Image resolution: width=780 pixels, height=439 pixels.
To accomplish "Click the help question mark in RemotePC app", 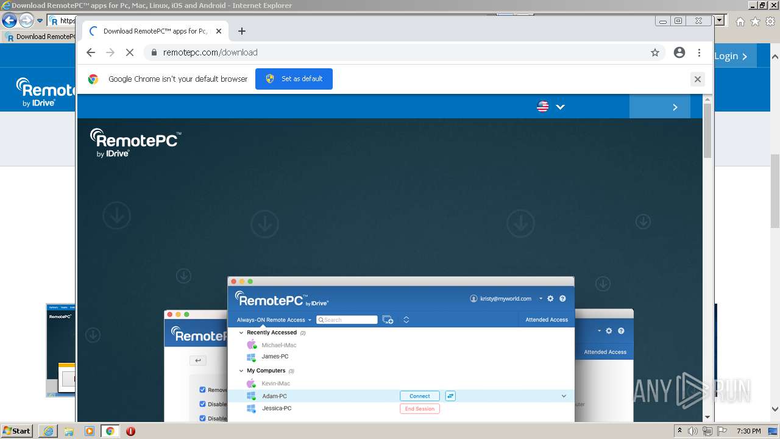I will (x=562, y=299).
